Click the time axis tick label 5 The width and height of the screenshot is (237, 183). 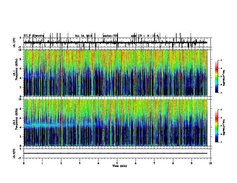click(117, 163)
